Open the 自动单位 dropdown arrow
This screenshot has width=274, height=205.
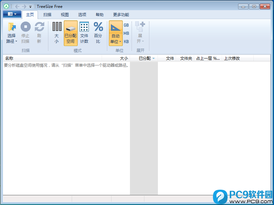[x=120, y=42]
